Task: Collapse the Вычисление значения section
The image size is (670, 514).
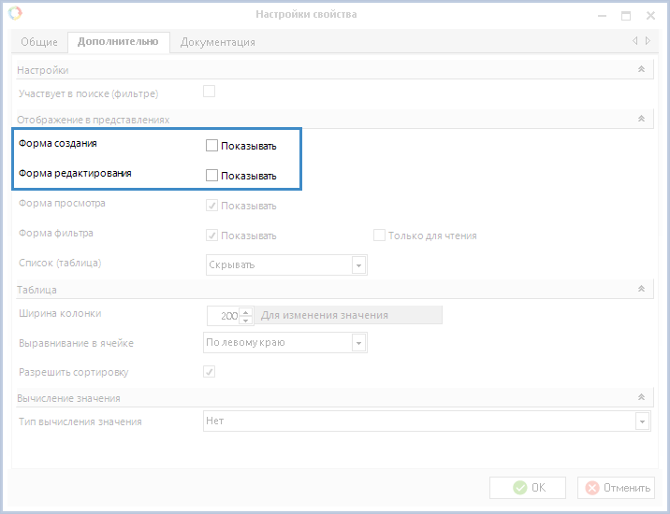Action: tap(641, 398)
